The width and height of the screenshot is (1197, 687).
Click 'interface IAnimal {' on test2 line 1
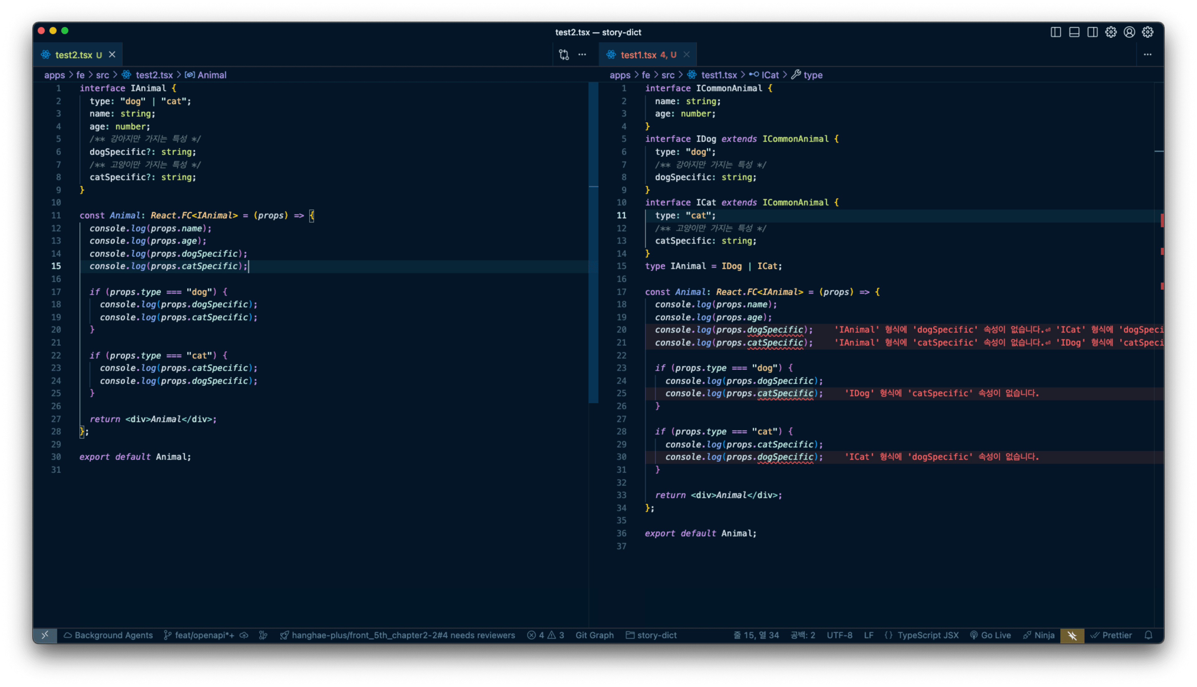click(127, 88)
